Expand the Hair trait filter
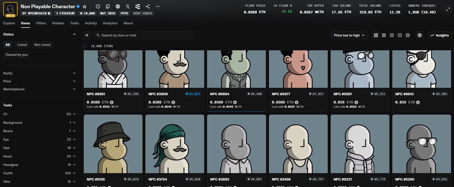 pyautogui.click(x=39, y=148)
